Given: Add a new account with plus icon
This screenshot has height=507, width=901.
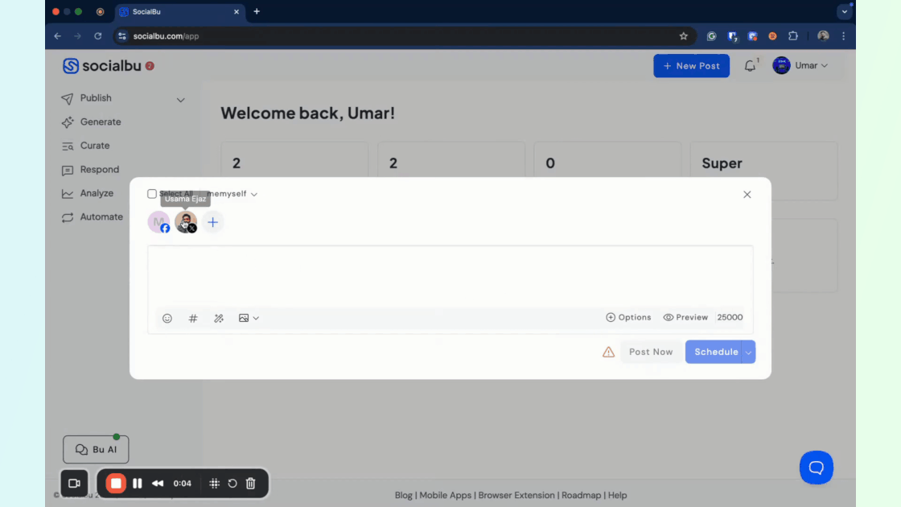Looking at the screenshot, I should coord(212,222).
